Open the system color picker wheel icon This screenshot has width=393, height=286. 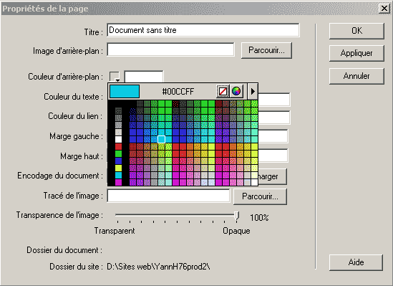click(236, 91)
